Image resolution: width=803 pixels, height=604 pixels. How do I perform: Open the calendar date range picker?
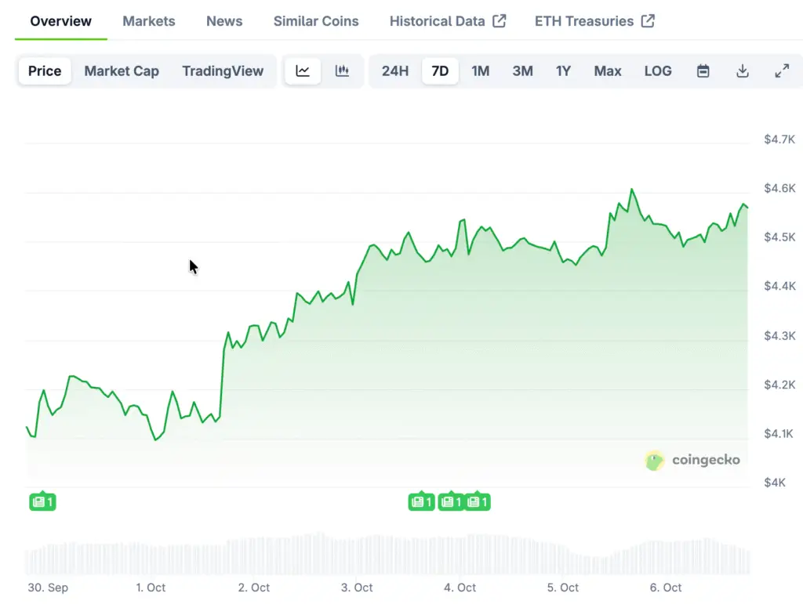(x=703, y=71)
